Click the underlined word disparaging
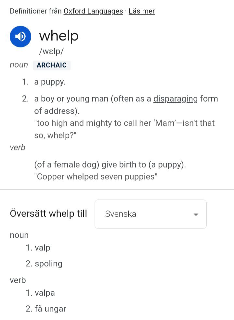 click(175, 99)
